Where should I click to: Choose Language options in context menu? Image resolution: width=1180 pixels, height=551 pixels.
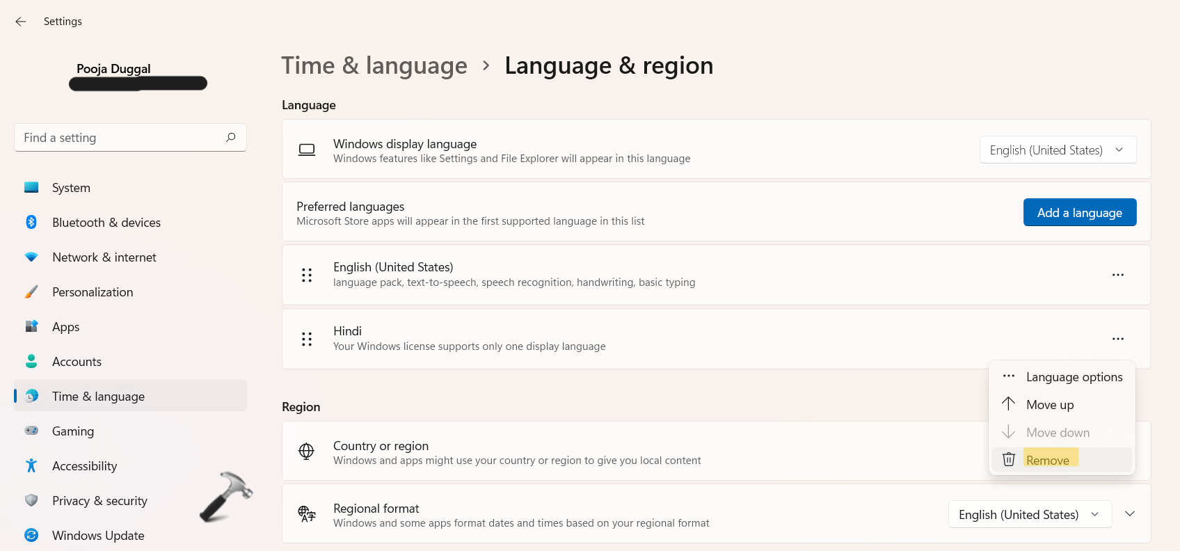(x=1074, y=377)
